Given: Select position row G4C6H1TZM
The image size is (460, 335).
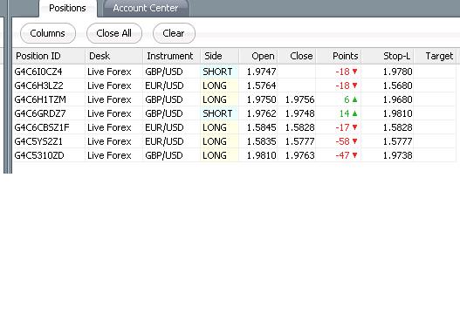Looking at the screenshot, I should coord(234,99).
